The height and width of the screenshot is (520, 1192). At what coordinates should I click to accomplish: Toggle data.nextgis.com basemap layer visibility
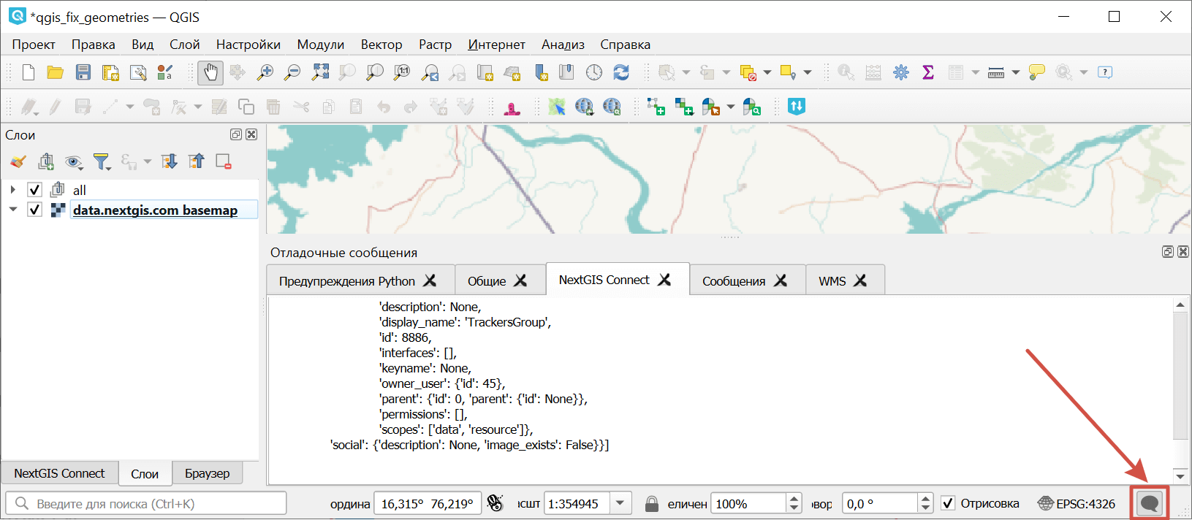coord(34,210)
